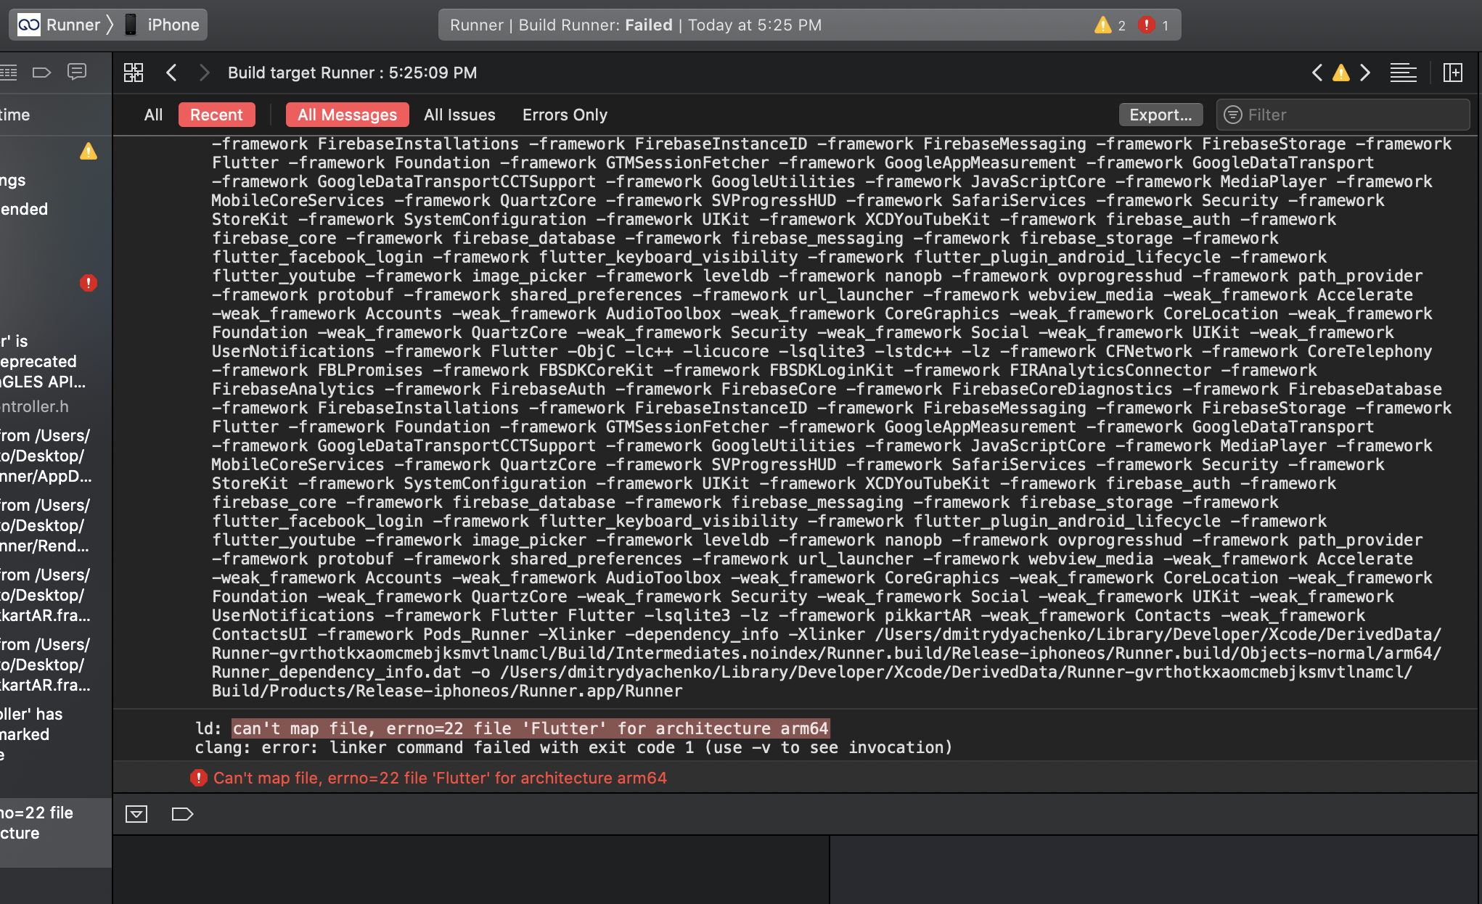
Task: Click the Build Runner Failed status bar
Action: point(809,25)
